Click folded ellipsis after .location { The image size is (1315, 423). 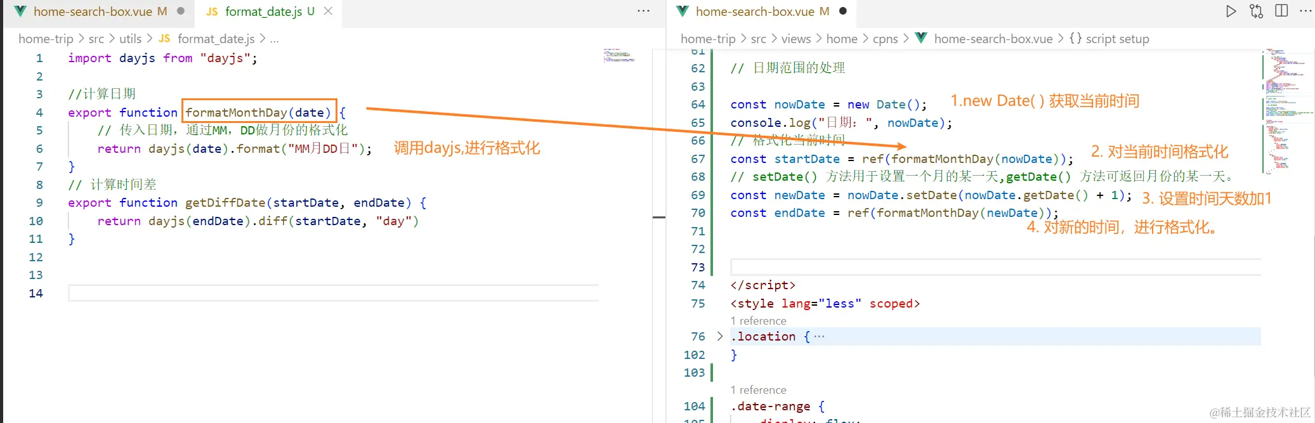[819, 336]
